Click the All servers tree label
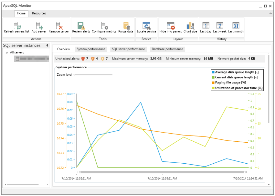The height and width of the screenshot is (196, 275). point(17,52)
